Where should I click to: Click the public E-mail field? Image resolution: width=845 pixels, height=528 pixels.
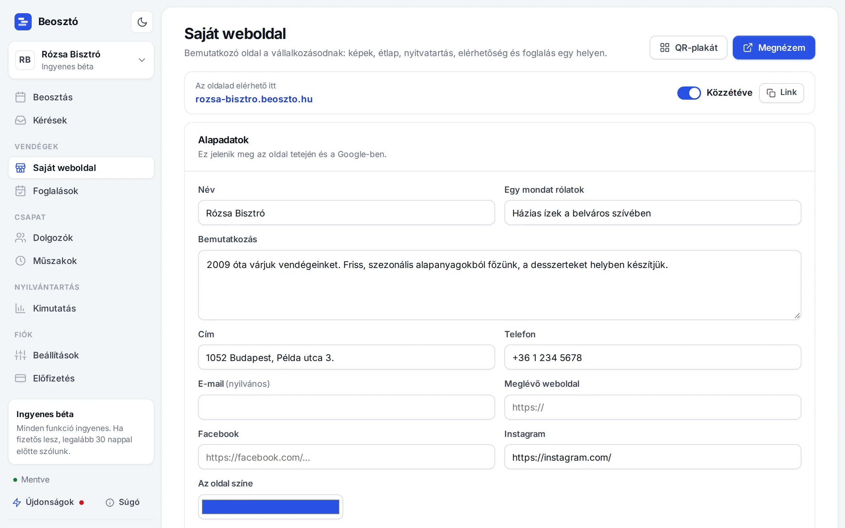tap(346, 407)
